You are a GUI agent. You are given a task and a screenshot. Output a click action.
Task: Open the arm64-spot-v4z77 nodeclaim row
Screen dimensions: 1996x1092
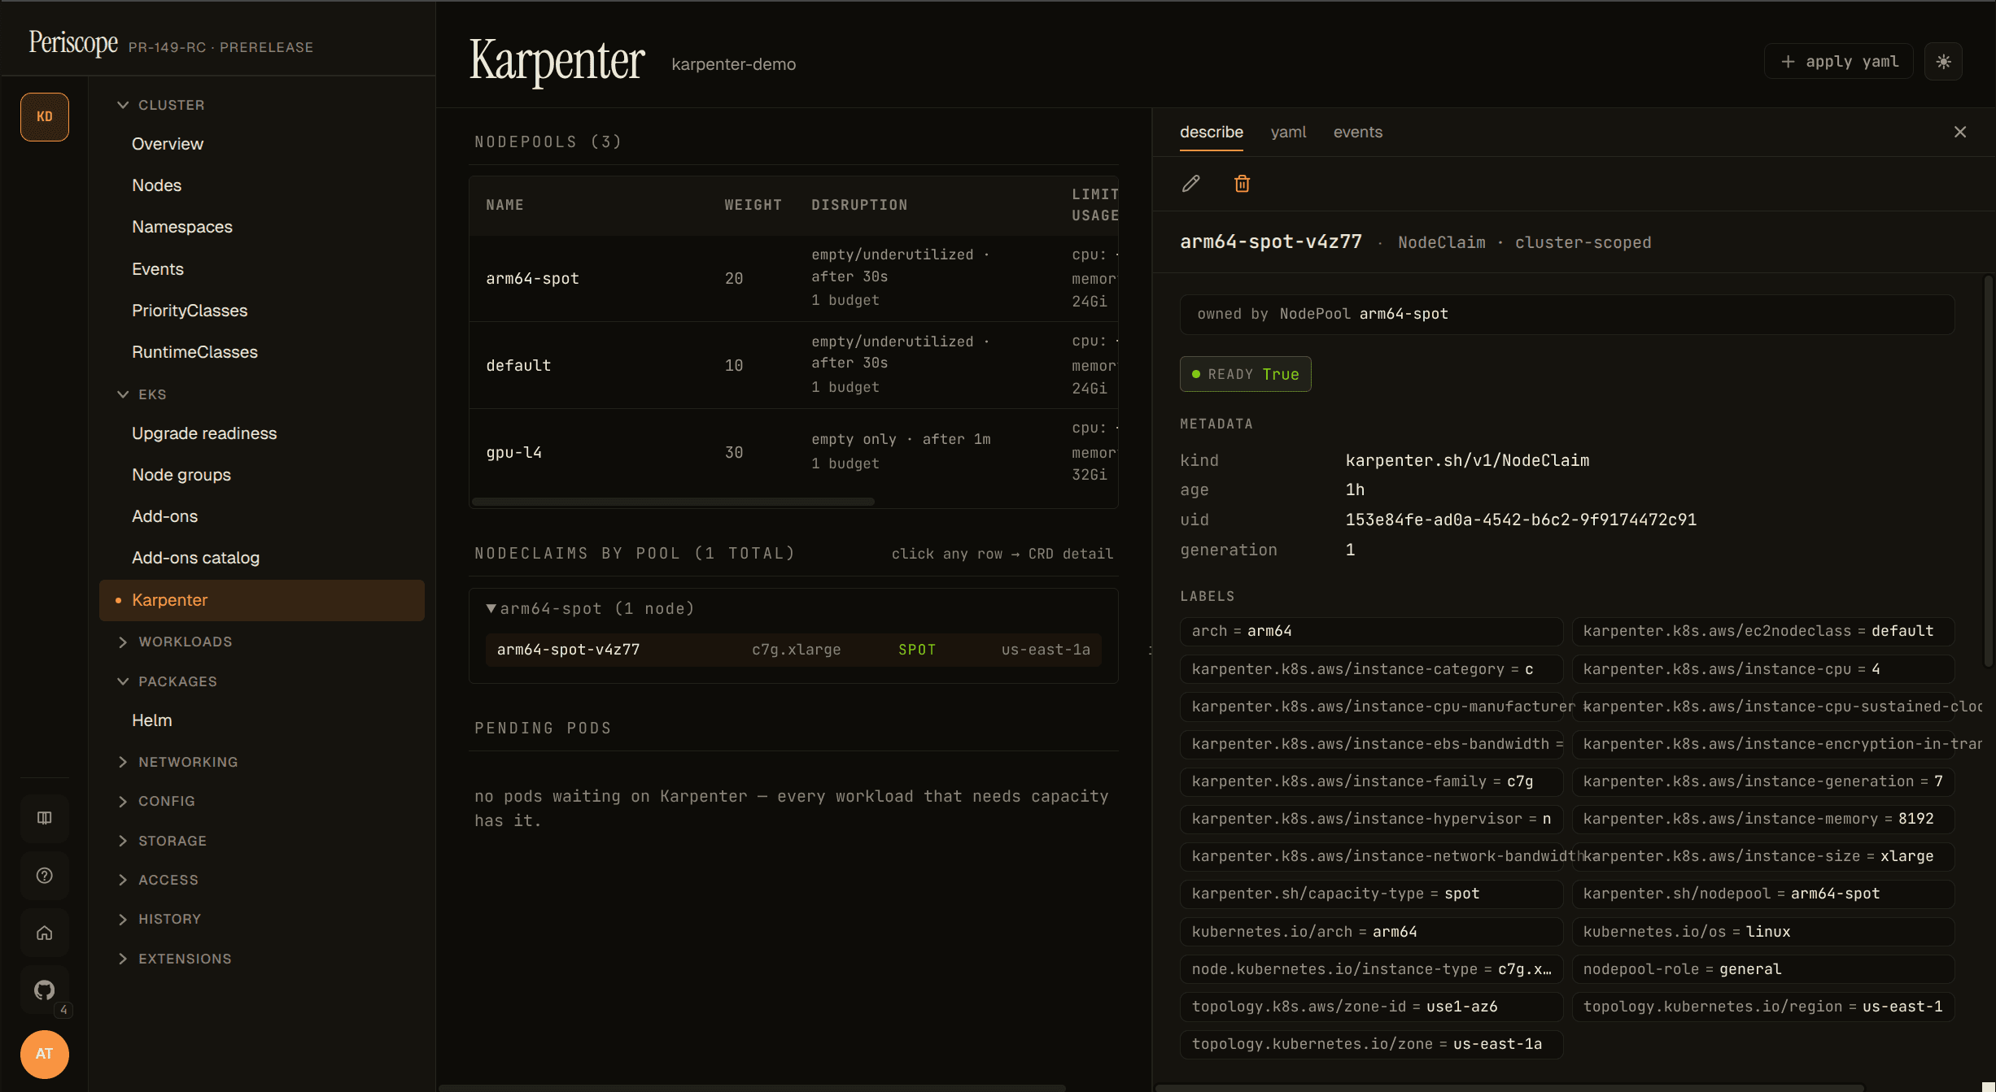coord(793,650)
